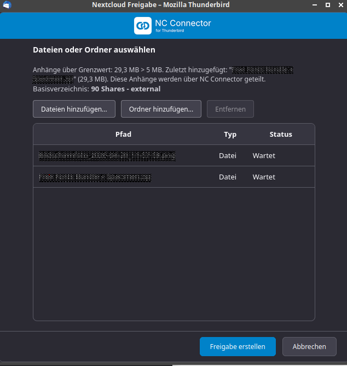The width and height of the screenshot is (347, 366).
Task: Click the empty area of file list
Action: (174, 254)
